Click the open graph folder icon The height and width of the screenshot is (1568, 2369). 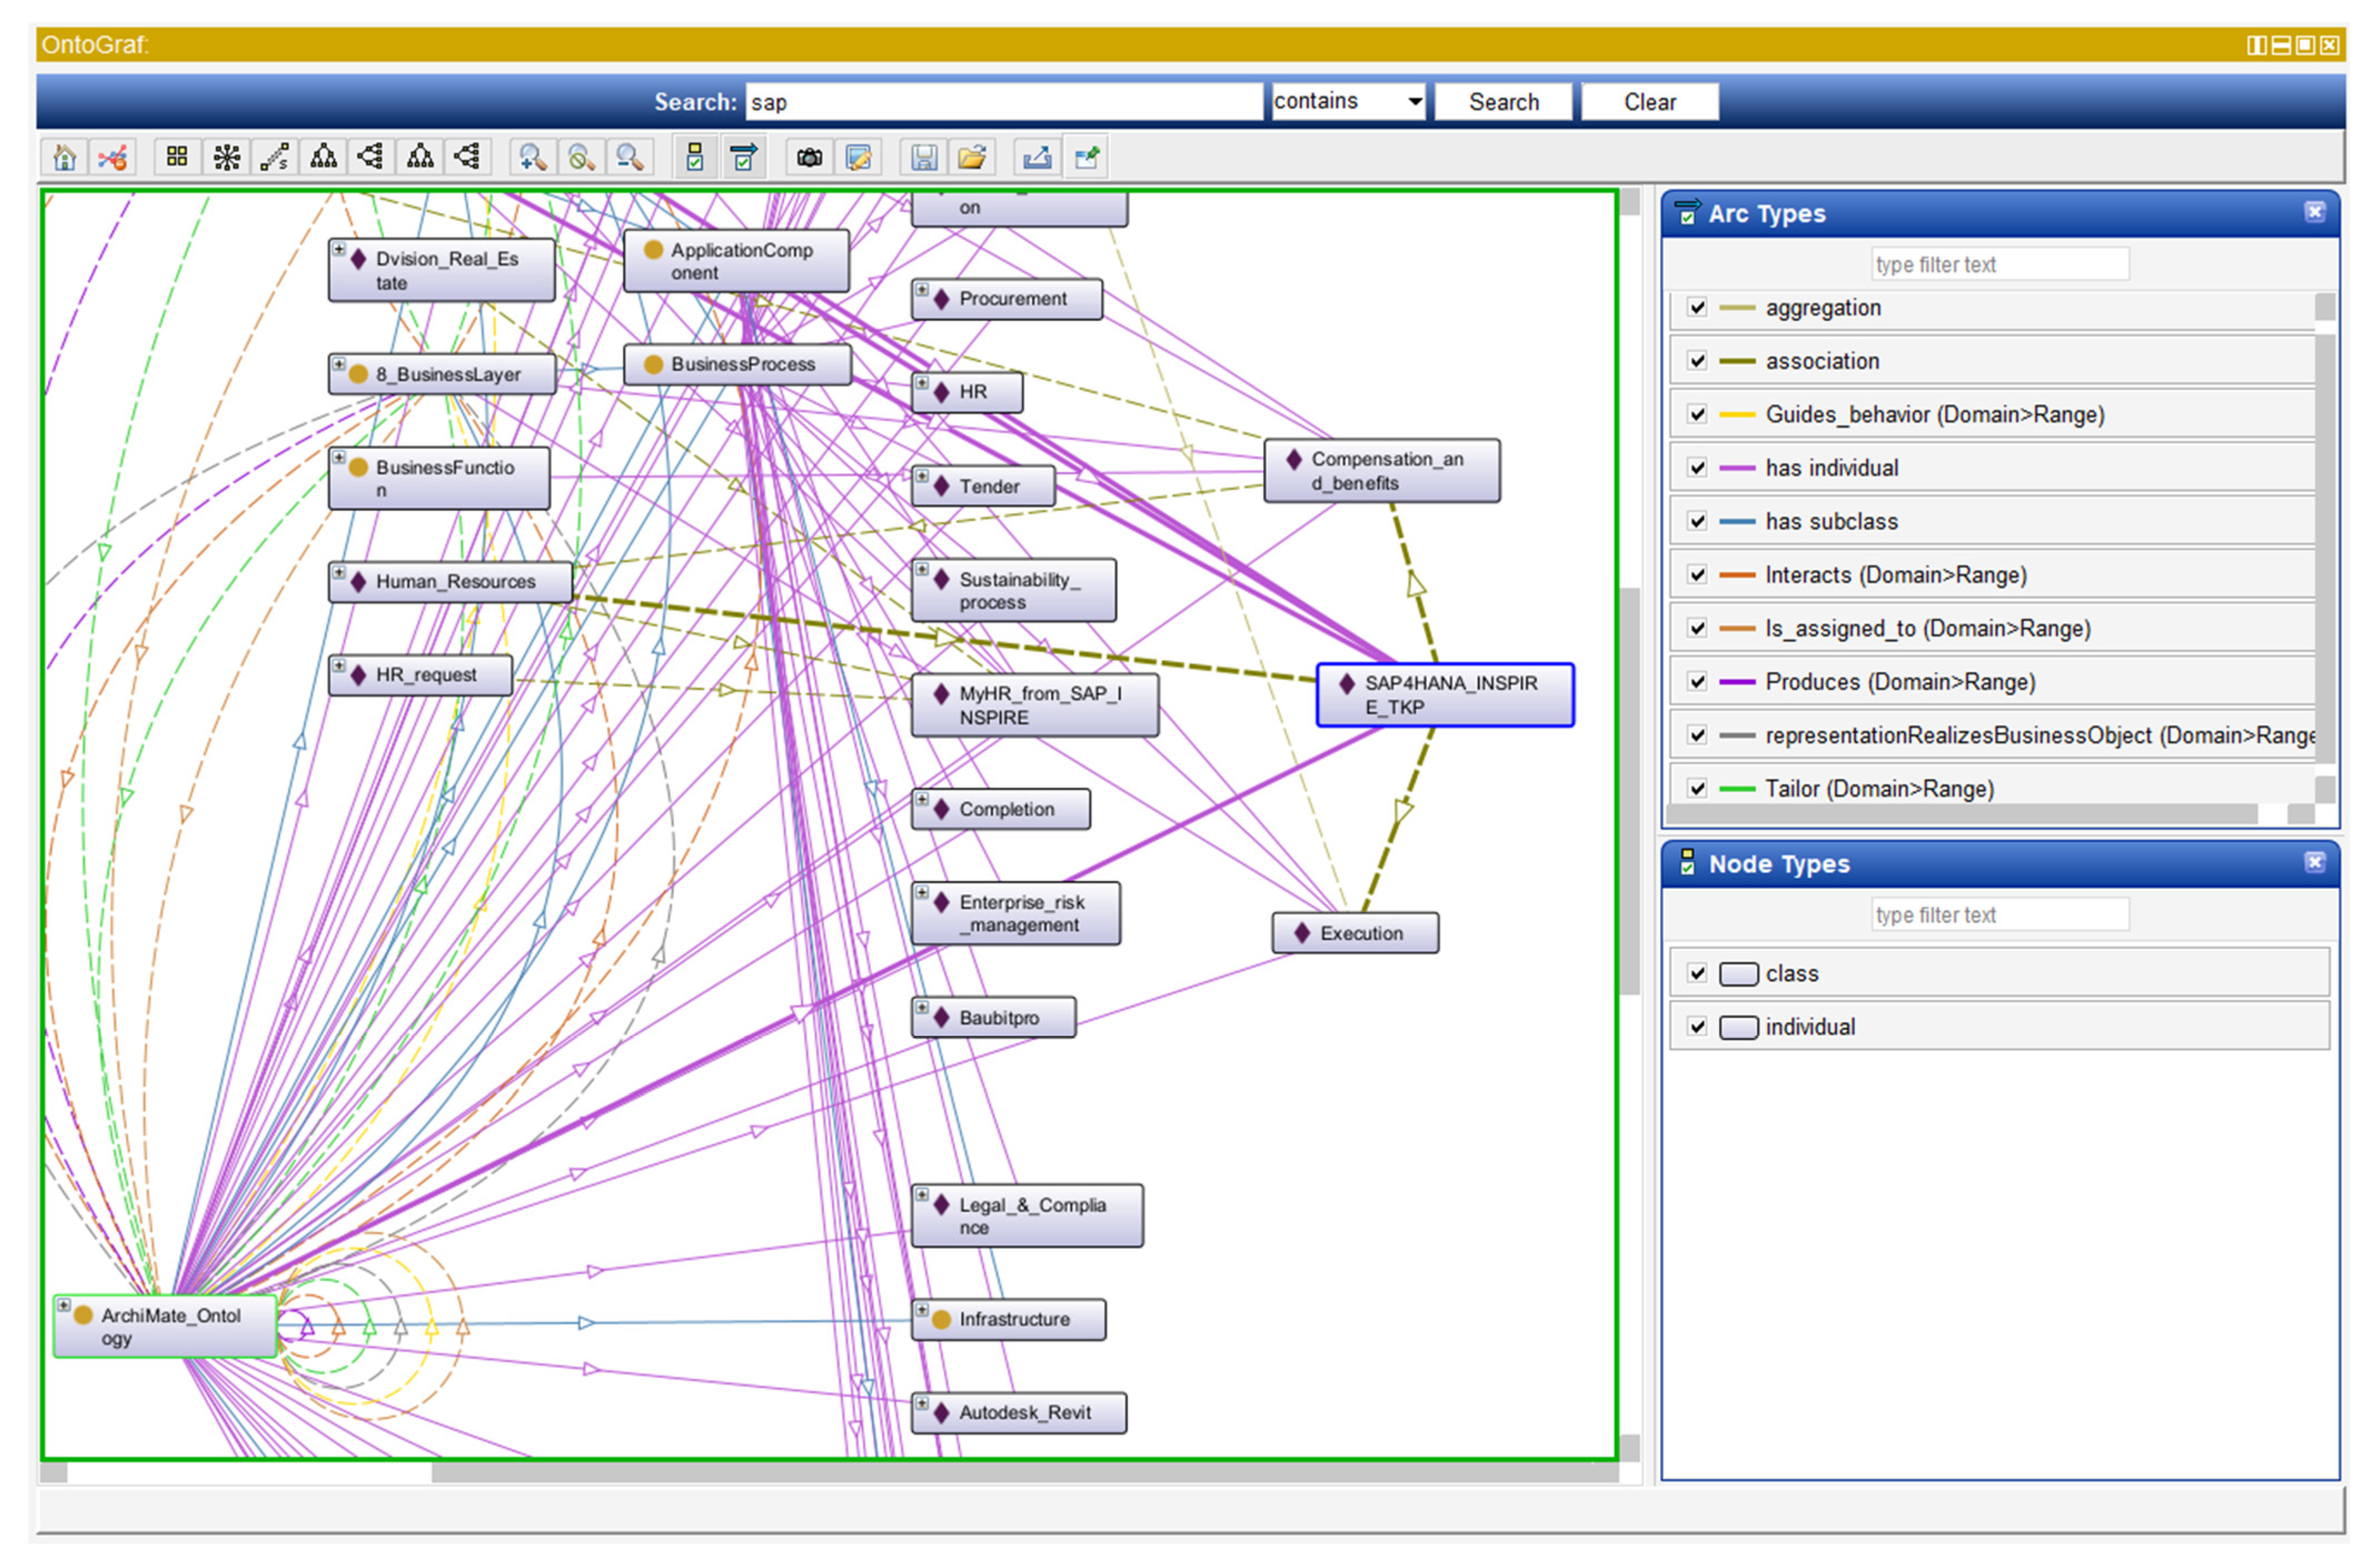[971, 158]
